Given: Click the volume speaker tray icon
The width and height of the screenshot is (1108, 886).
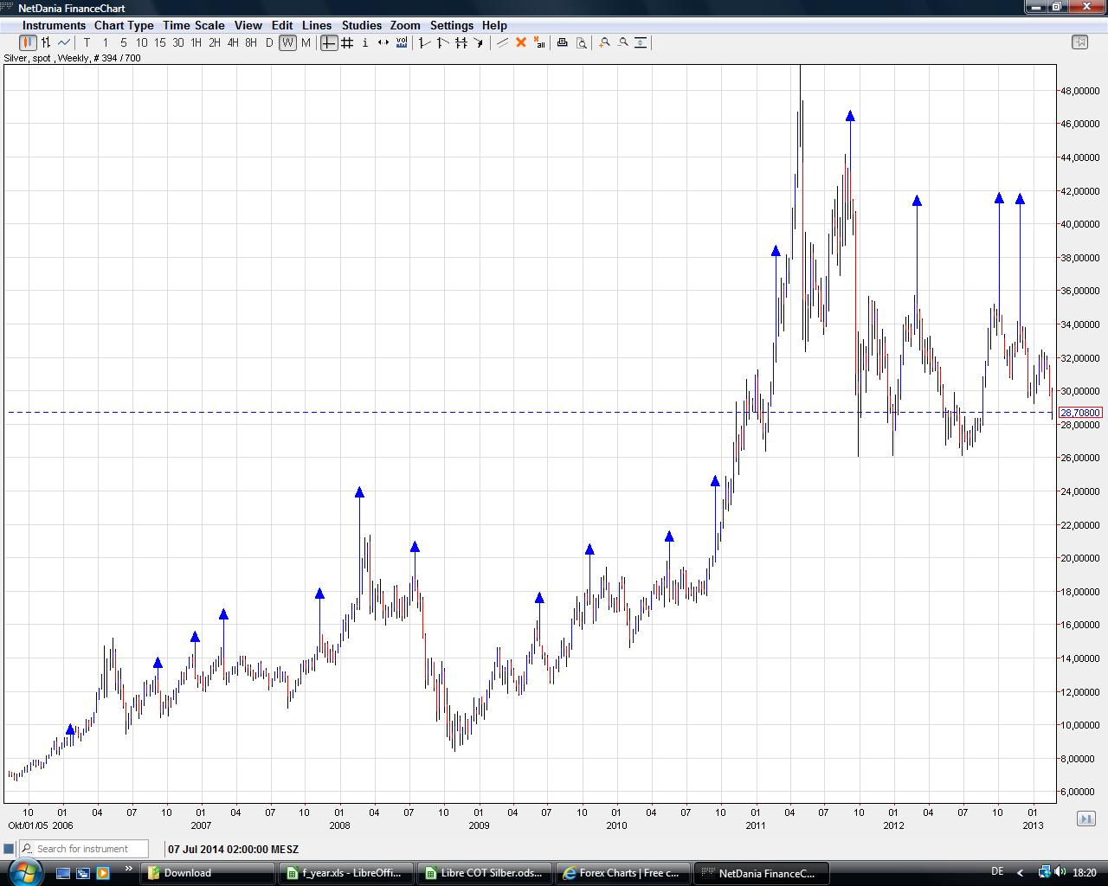Looking at the screenshot, I should pyautogui.click(x=1060, y=872).
